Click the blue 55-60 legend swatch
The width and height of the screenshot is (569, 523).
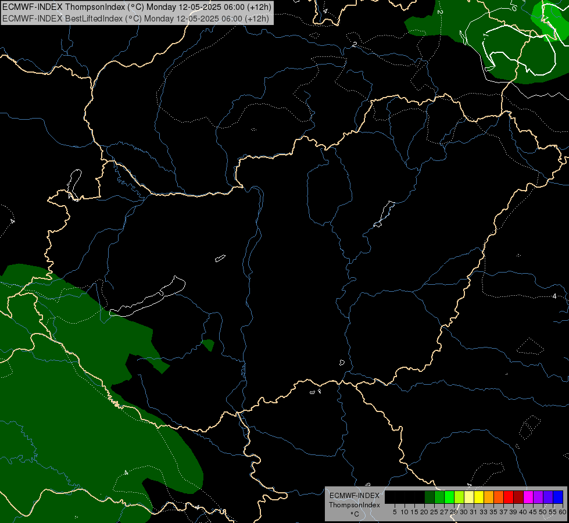[x=558, y=497]
